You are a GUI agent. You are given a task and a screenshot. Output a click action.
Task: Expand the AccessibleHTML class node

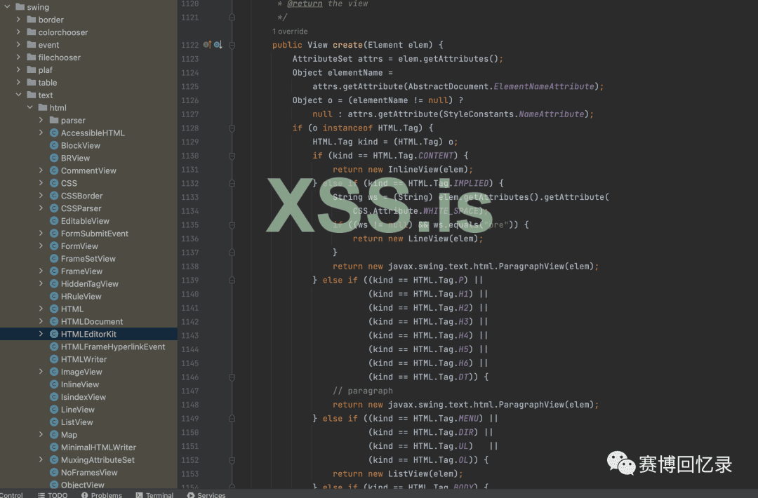[41, 133]
